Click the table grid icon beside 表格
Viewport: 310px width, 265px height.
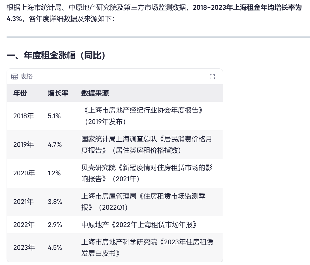[15, 77]
